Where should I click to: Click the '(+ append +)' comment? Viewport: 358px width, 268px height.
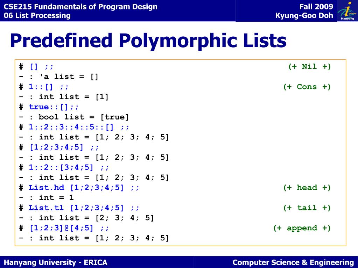coord(302,228)
